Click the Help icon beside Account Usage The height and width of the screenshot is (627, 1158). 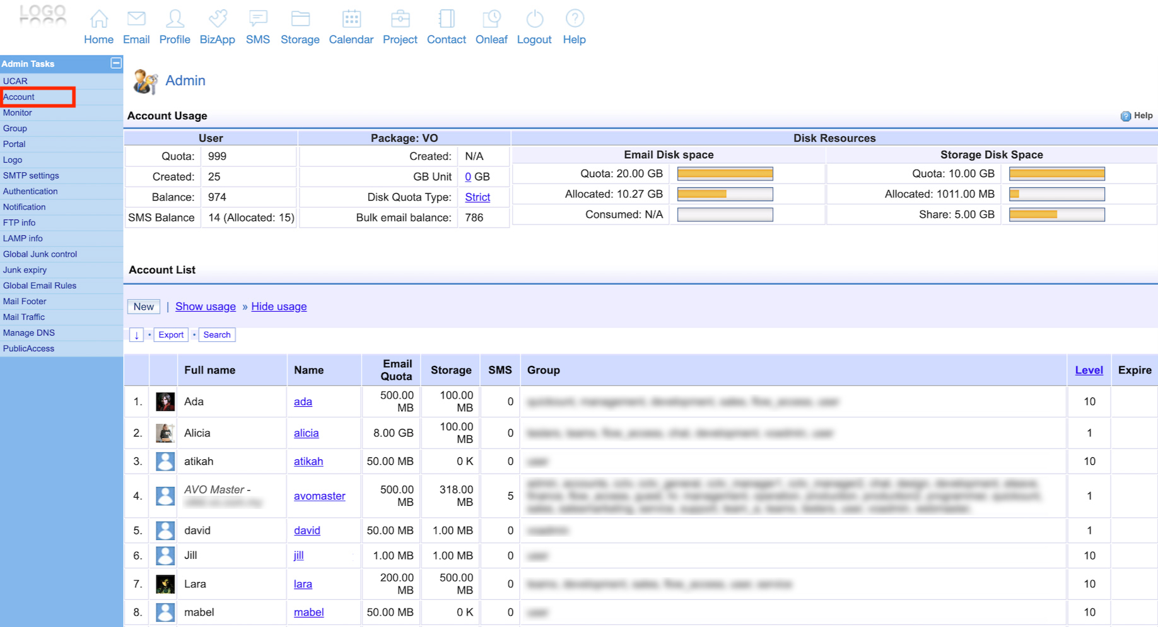pos(1126,116)
